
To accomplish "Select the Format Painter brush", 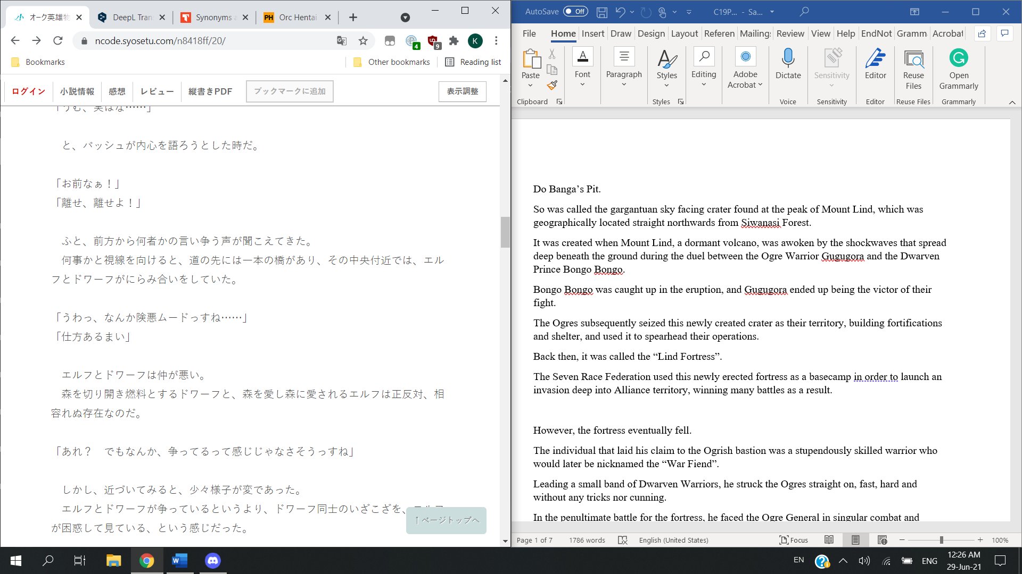I will pyautogui.click(x=552, y=85).
